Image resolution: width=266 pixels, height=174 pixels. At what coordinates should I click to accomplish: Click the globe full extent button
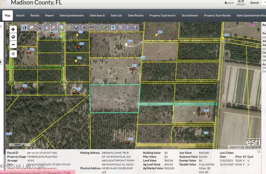[x=13, y=37]
